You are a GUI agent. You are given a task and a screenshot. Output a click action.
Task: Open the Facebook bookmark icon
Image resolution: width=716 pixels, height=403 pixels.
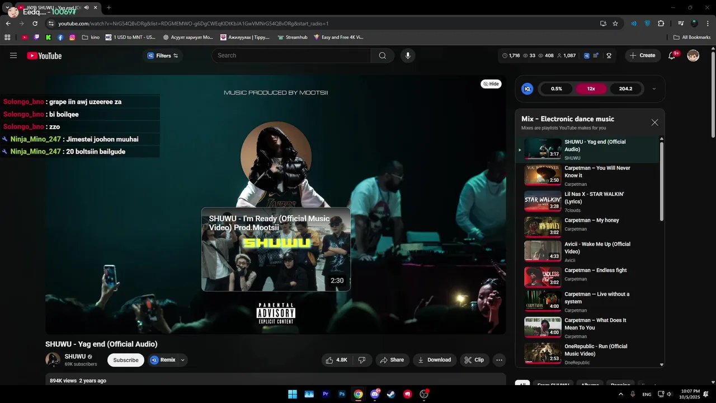[60, 38]
